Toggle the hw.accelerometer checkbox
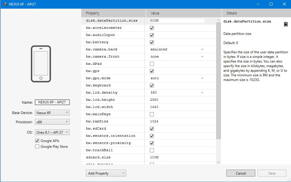 click(x=152, y=28)
